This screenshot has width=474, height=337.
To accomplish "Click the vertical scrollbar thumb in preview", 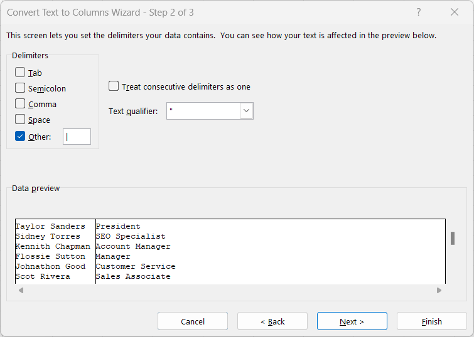I will coord(452,238).
